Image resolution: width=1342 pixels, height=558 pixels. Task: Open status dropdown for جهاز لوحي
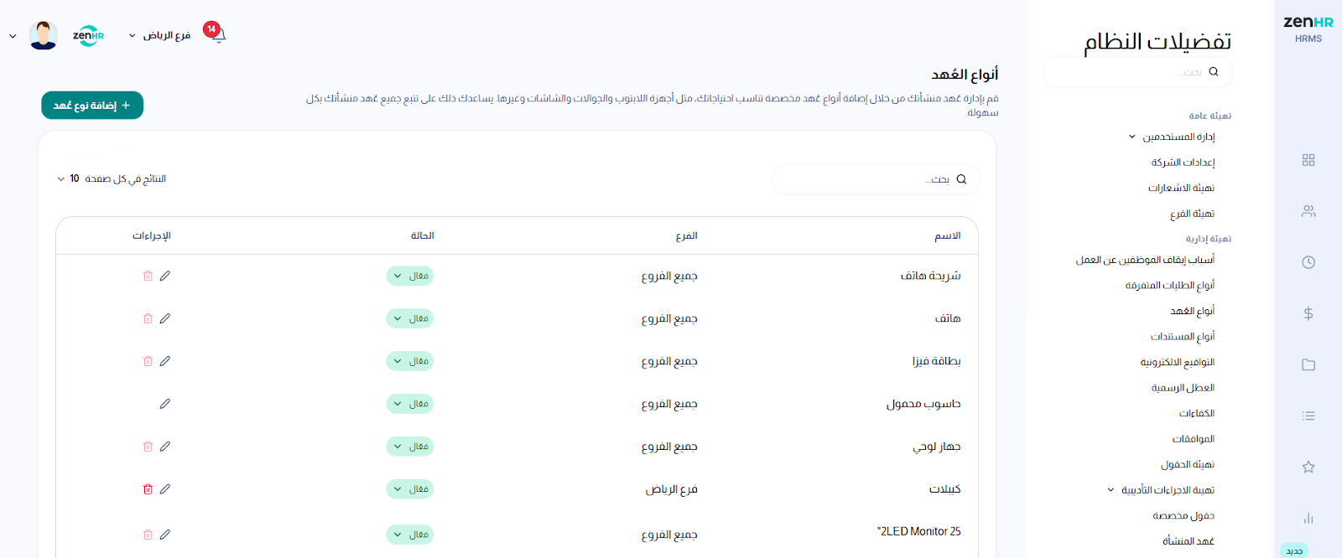pos(410,447)
